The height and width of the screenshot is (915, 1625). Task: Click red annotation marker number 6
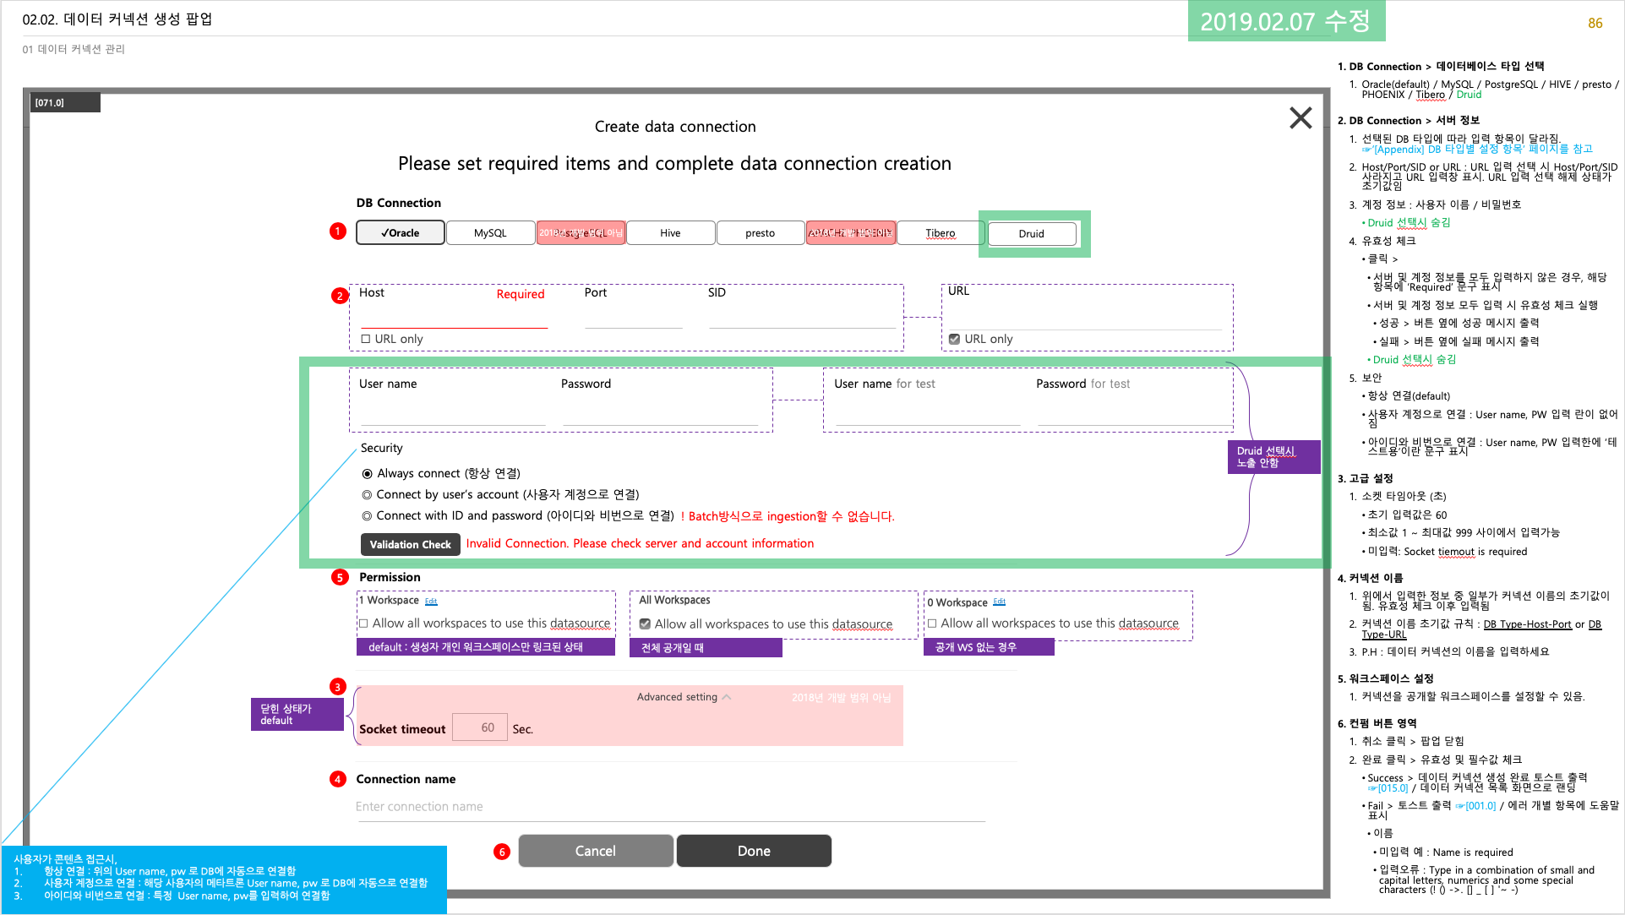coord(502,852)
